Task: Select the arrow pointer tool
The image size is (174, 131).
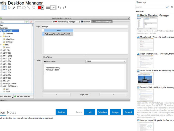Action: pos(10,8)
